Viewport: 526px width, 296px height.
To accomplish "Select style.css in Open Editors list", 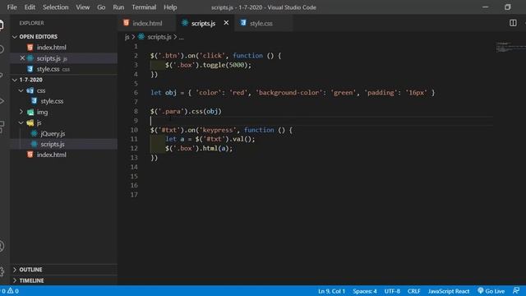I will (64, 69).
